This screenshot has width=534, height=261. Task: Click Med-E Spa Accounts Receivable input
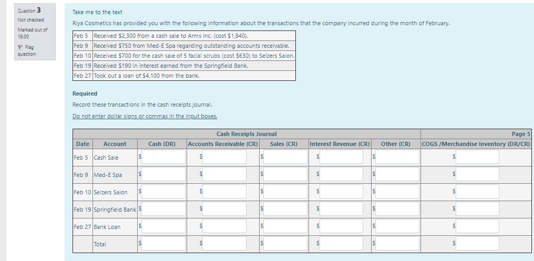[x=224, y=174]
